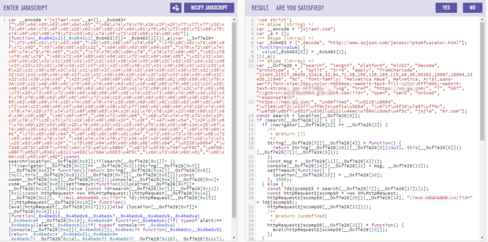
Task: Click the 'use strict' line in result
Action: (268, 20)
